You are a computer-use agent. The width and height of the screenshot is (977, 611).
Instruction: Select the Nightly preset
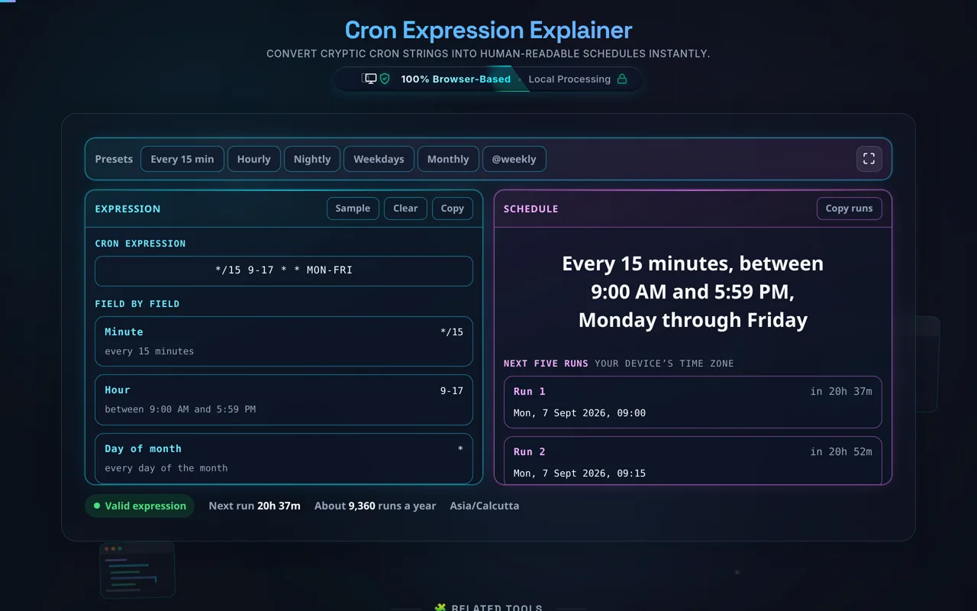pyautogui.click(x=312, y=159)
